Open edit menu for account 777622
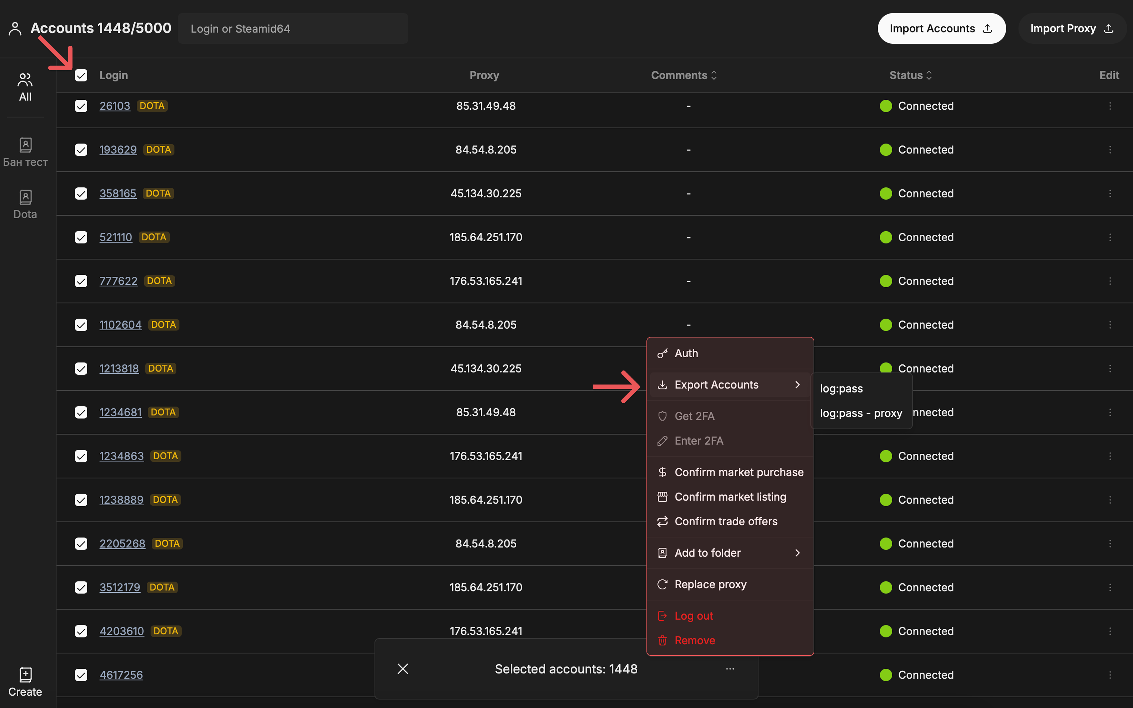Screen dimensions: 1133x708 tap(1110, 281)
